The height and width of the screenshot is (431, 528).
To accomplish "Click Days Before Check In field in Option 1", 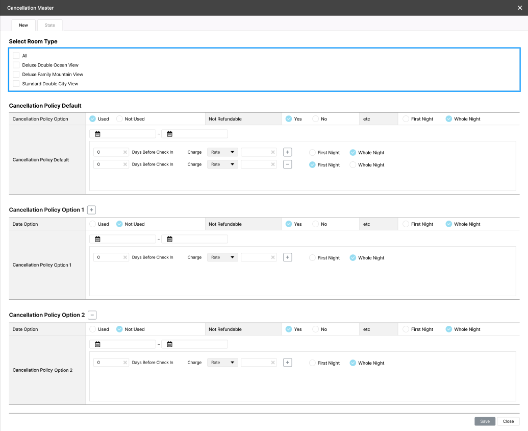I will pos(109,257).
